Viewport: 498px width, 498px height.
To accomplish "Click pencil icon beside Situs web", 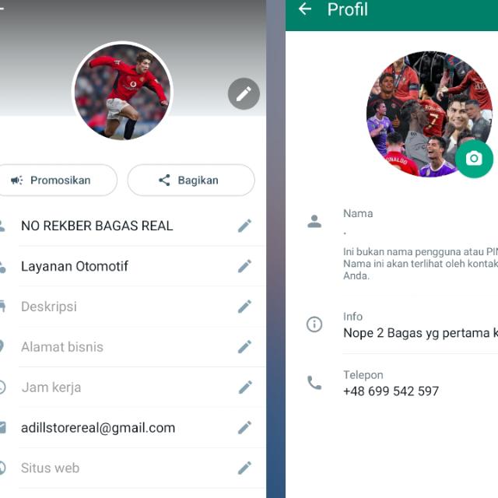I will [x=244, y=468].
